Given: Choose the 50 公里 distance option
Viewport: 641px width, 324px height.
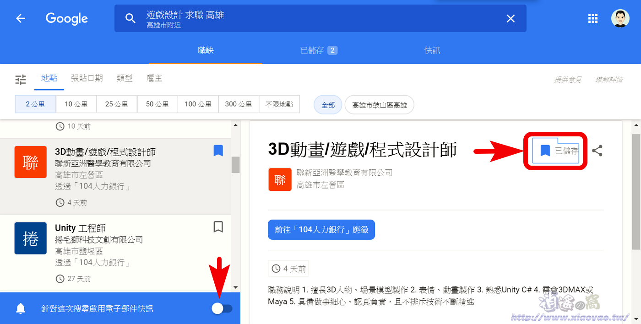Looking at the screenshot, I should pyautogui.click(x=158, y=104).
